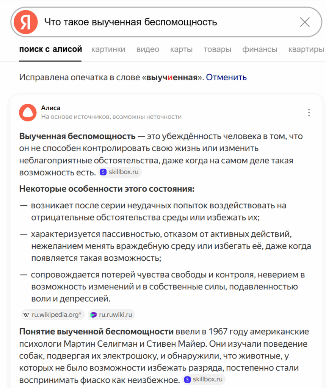Viewport: 326px width, 388px height.
Task: Click the red Yandex logo icon
Action: pos(26,22)
